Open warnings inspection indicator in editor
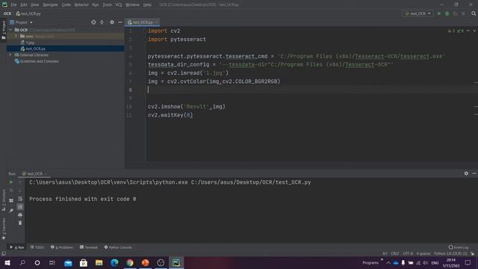The image size is (478, 269). point(456,31)
